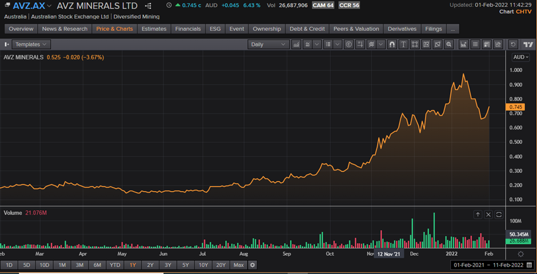Click the list/legend icon in chart toolbar
Viewport: 537px width, 274px height.
tap(328, 45)
